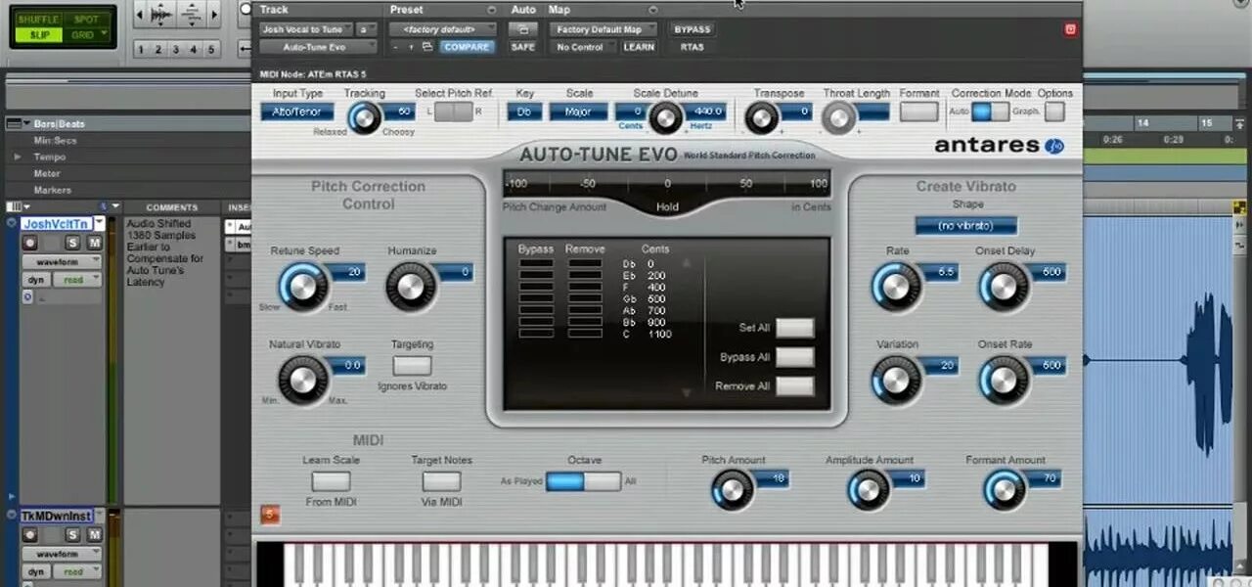
Task: Click the Options button
Action: [x=1054, y=112]
